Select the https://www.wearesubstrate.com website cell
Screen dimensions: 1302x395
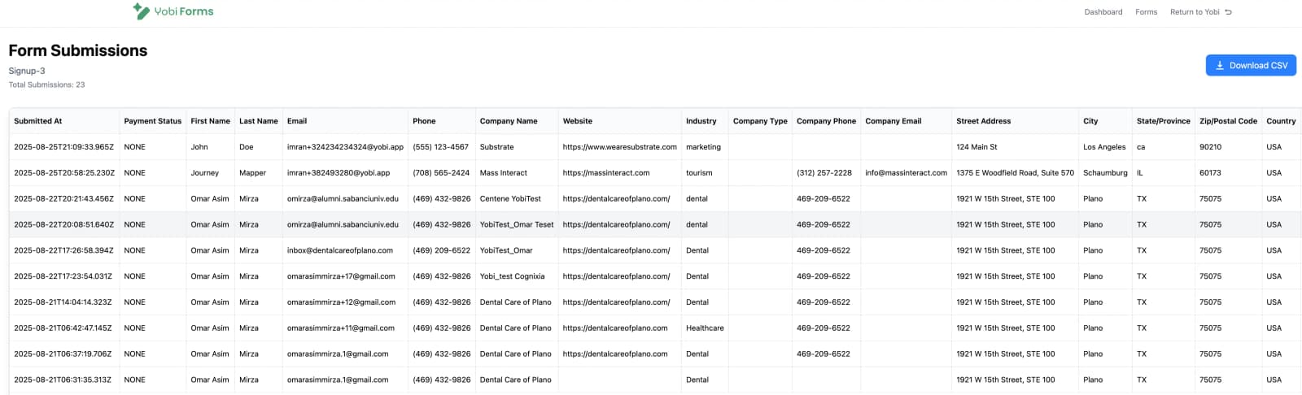[619, 147]
